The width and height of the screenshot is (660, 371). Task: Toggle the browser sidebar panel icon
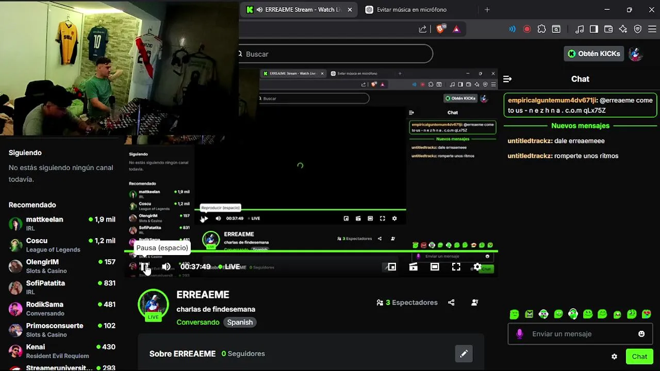[x=594, y=29]
